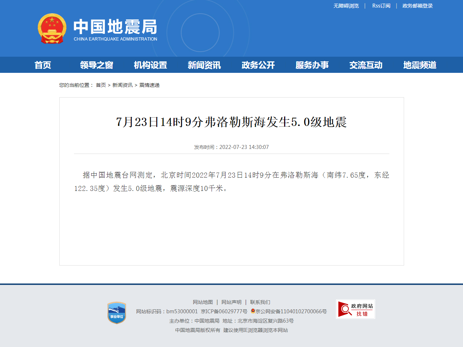Open the 机构设置 menu item
463x347 pixels.
(150, 65)
